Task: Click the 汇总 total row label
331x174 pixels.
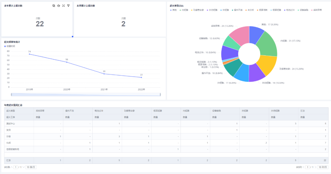Action: coord(9,160)
